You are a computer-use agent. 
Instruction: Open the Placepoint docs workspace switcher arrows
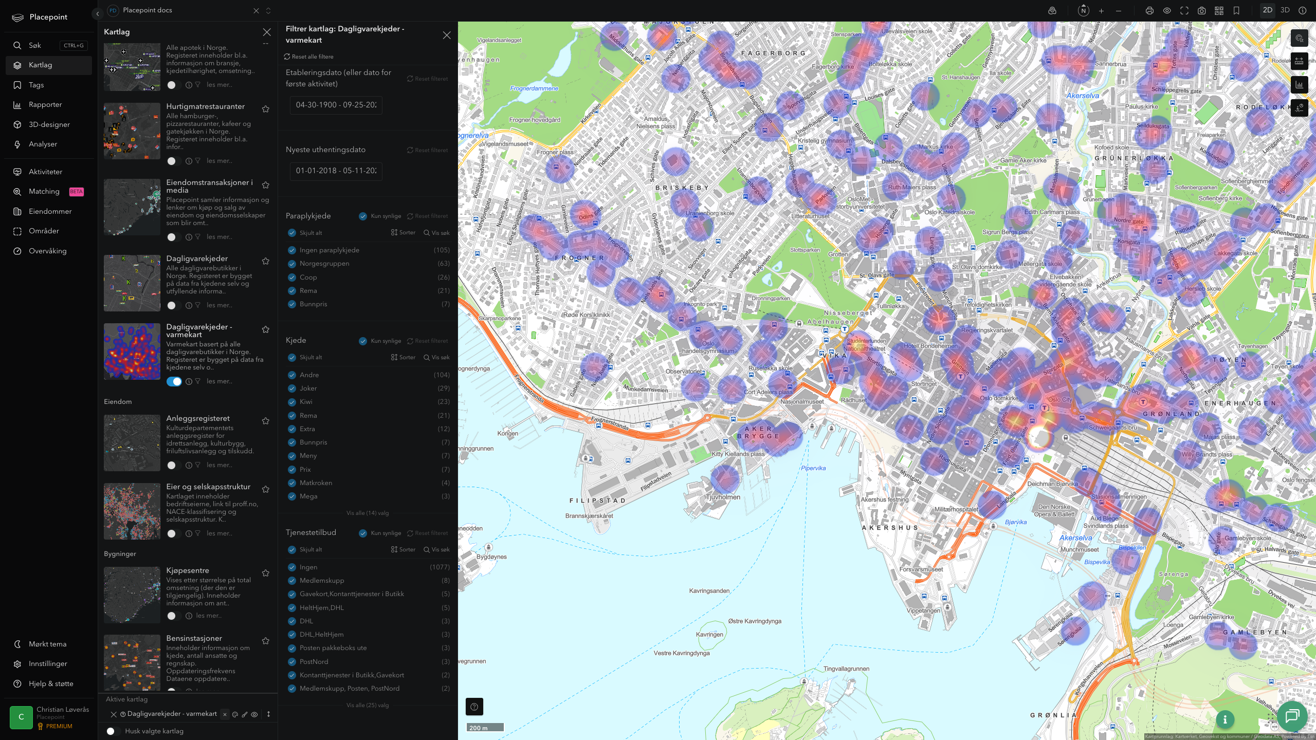click(268, 11)
